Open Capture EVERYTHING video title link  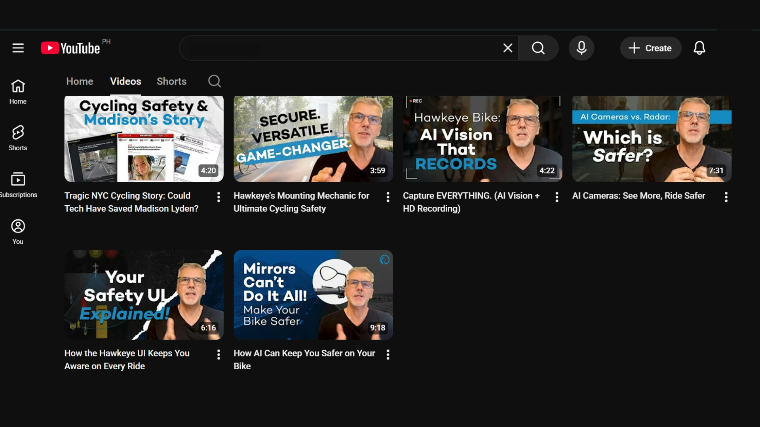coord(471,202)
